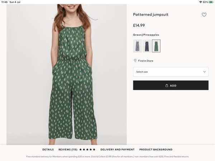Viewport: 215px width, 161px height.
Task: Click the chevron arrow in size selector
Action: click(205, 72)
